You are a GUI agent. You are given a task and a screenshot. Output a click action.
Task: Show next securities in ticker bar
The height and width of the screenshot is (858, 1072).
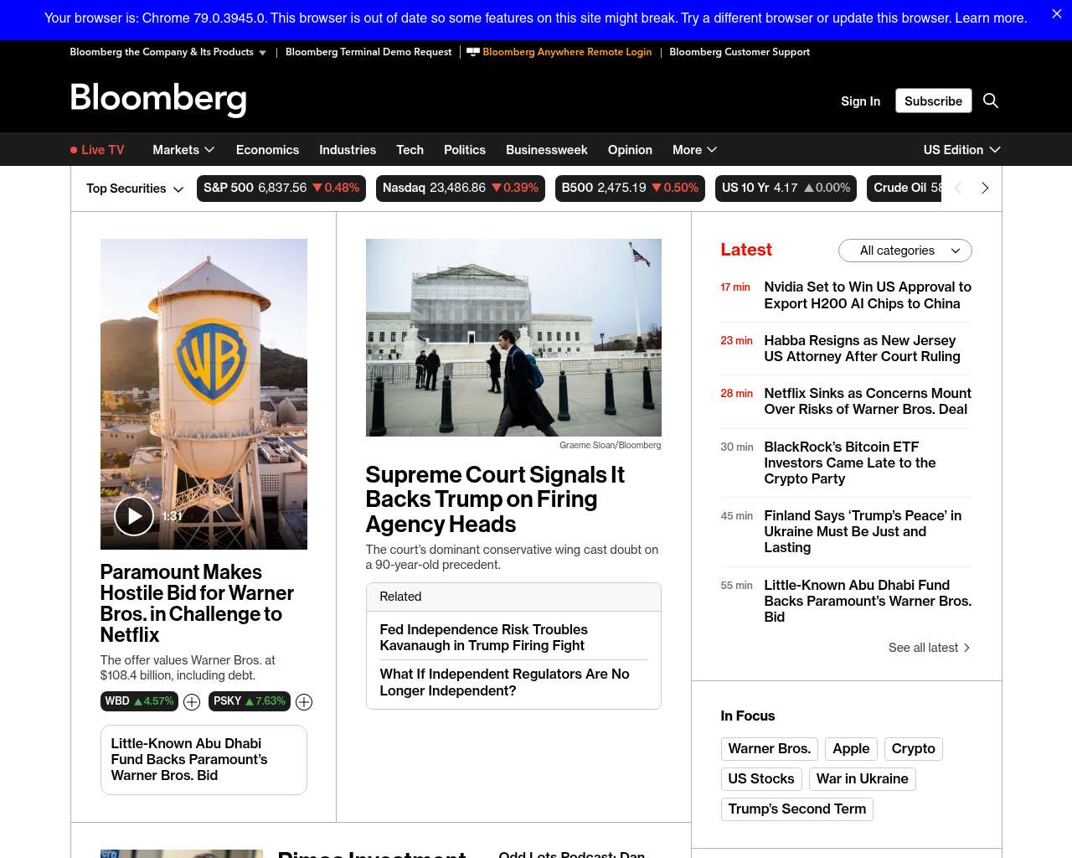click(985, 188)
